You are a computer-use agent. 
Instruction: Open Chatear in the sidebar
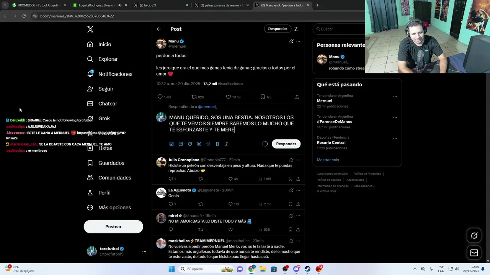102,104
